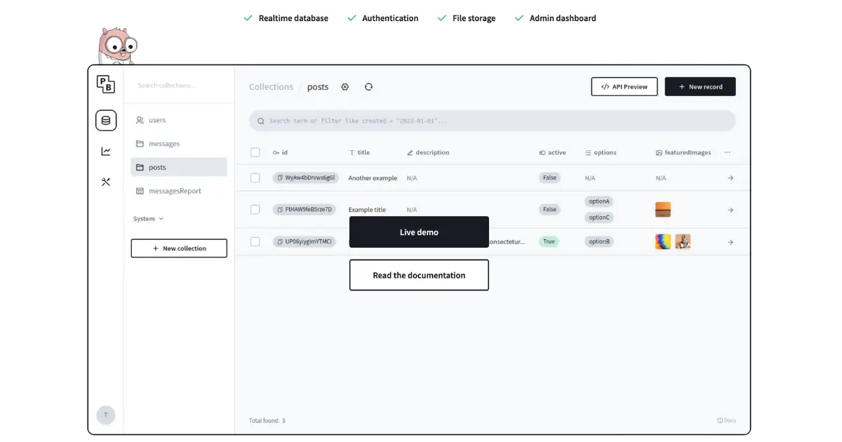Image resolution: width=842 pixels, height=442 pixels.
Task: Open posts collection settings gear
Action: (345, 86)
